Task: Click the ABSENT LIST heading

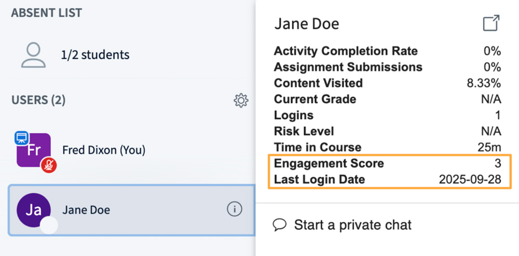Action: tap(47, 13)
